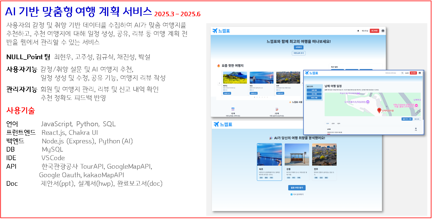Click the red date range 2025.3 ~ 2025.6
432x219 pixels.
pyautogui.click(x=177, y=14)
